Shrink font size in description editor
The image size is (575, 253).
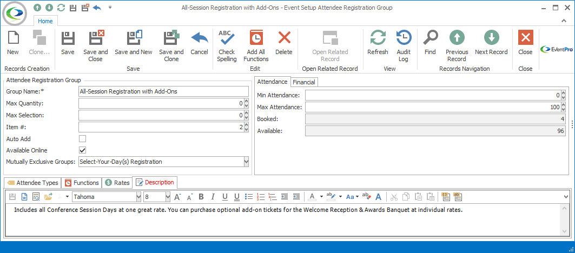pos(189,197)
